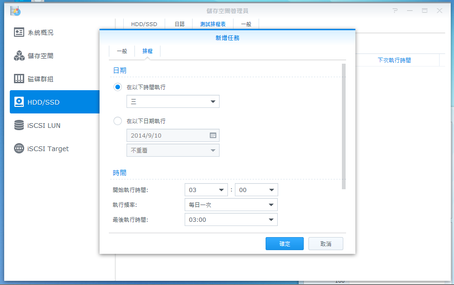
Task: Click the dialog's vertical scrollbar
Action: (x=344, y=126)
